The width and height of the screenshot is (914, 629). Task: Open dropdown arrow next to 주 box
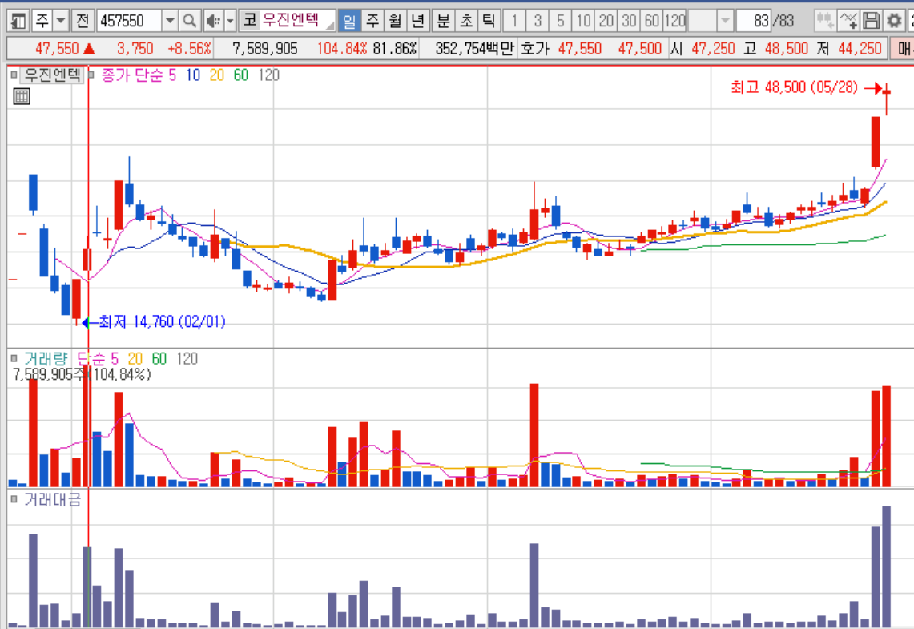click(61, 22)
